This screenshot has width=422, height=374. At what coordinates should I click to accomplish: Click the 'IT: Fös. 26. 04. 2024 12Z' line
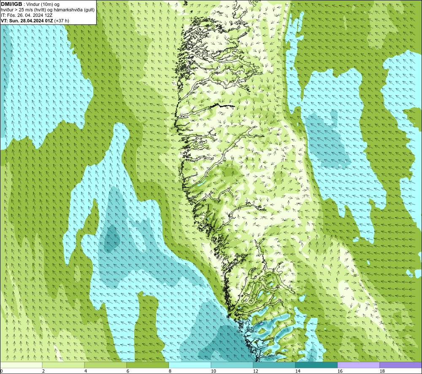coord(27,15)
